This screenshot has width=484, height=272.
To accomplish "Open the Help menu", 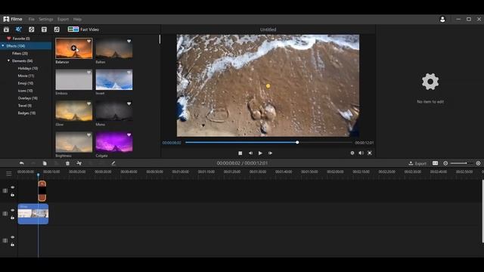I will point(77,19).
